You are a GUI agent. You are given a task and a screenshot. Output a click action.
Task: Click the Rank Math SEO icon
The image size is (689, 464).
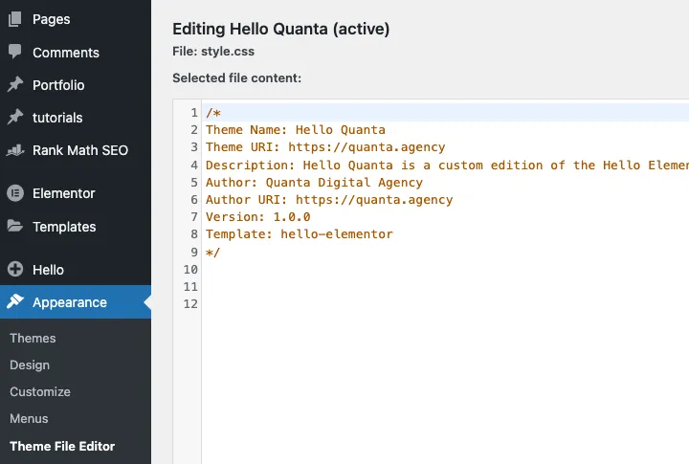(x=15, y=150)
